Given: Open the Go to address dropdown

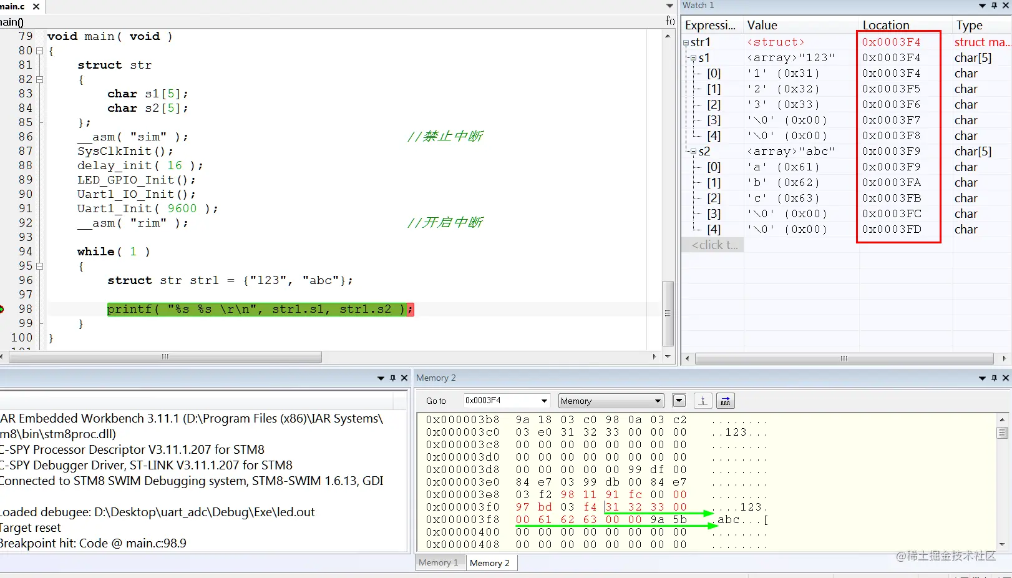Looking at the screenshot, I should point(544,401).
